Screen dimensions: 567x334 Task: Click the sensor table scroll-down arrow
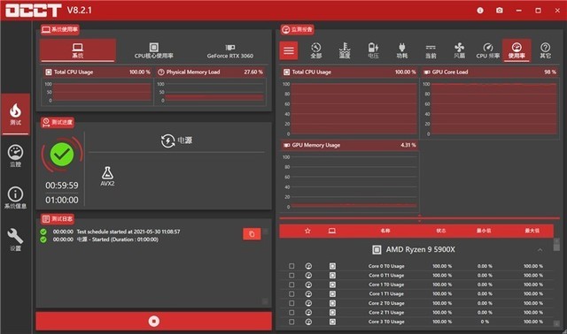click(x=556, y=324)
